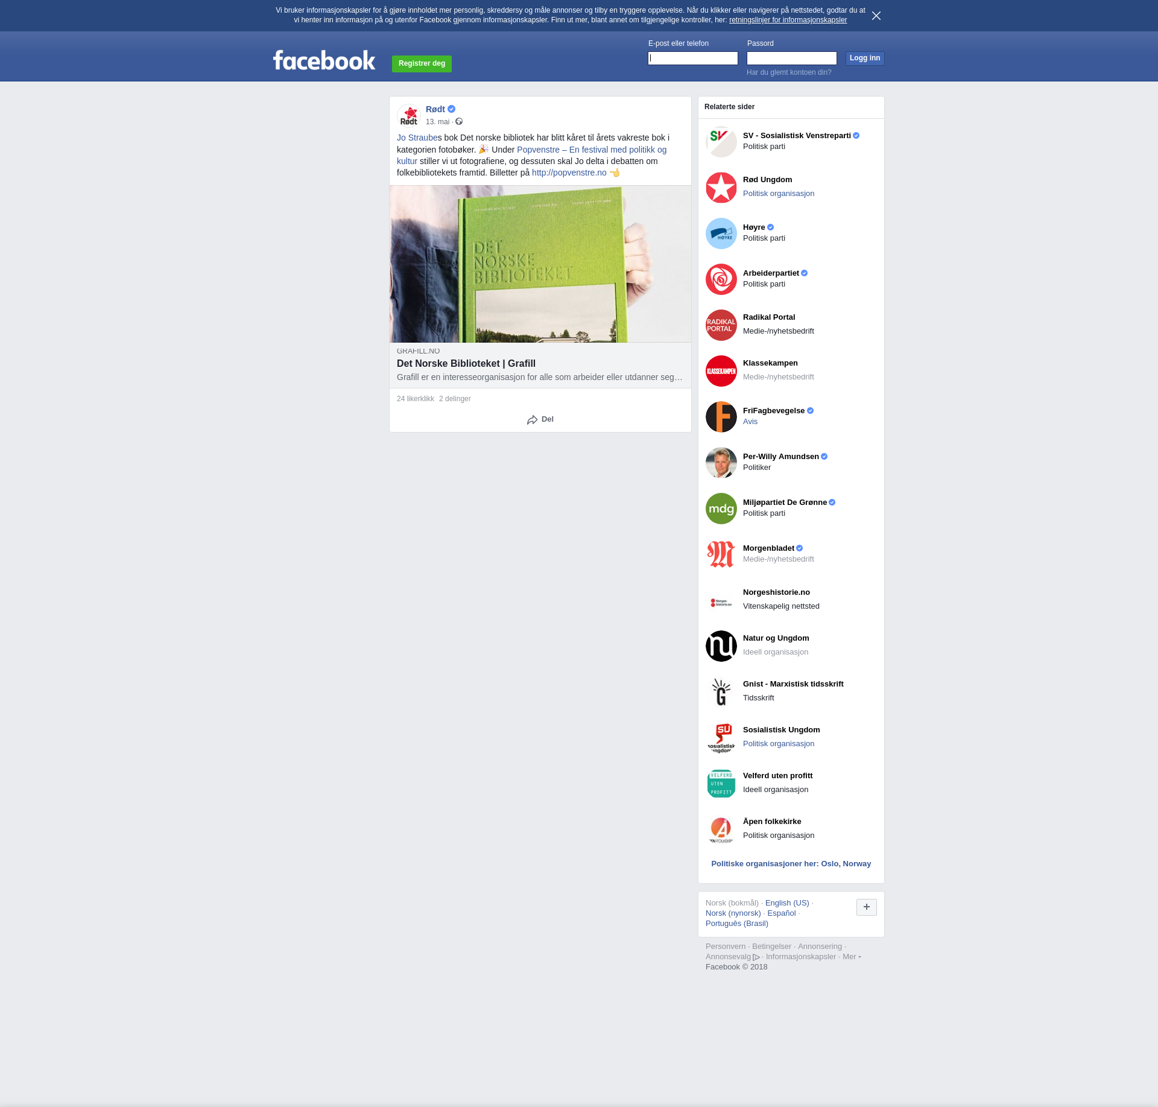Click the post privacy globe icon

pyautogui.click(x=459, y=122)
